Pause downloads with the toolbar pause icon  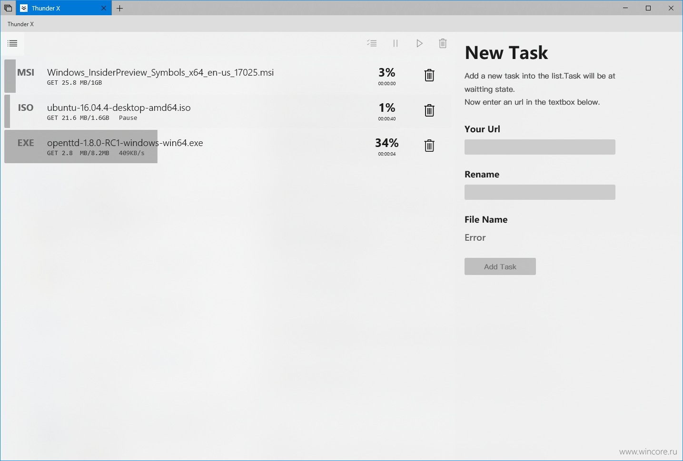tap(396, 43)
